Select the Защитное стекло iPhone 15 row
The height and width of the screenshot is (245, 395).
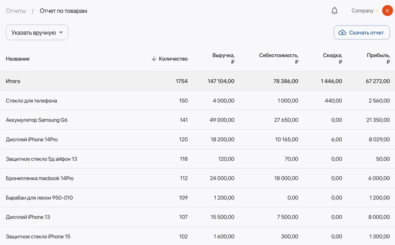click(x=38, y=237)
